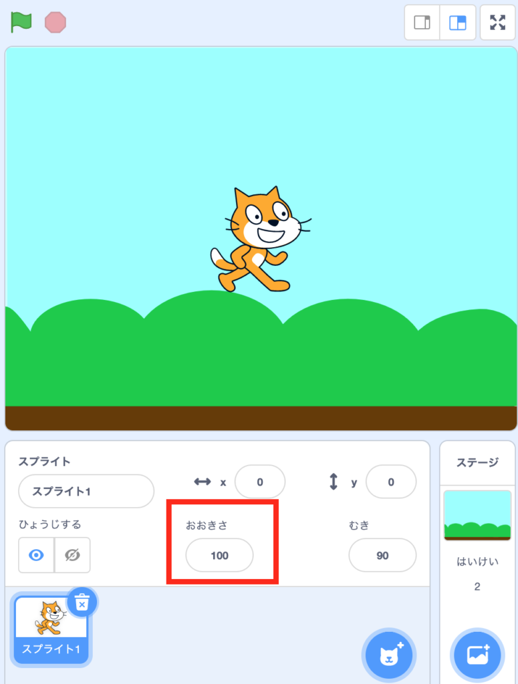Switch to large stage layout
This screenshot has height=684, width=518.
coord(458,22)
